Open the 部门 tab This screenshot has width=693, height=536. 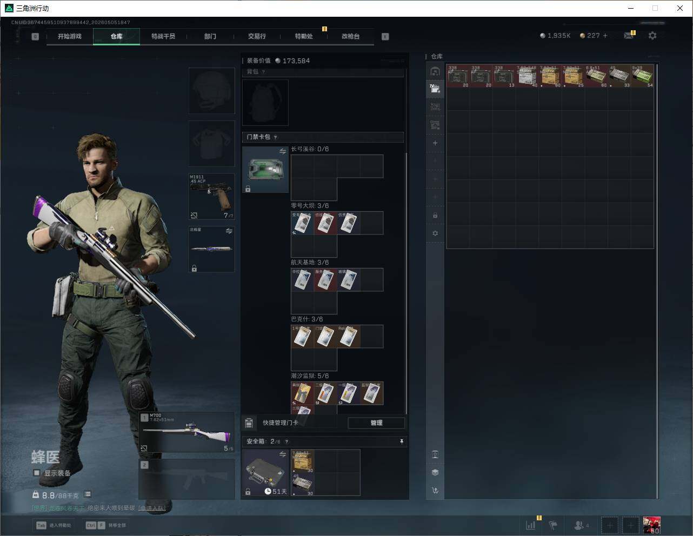click(210, 36)
